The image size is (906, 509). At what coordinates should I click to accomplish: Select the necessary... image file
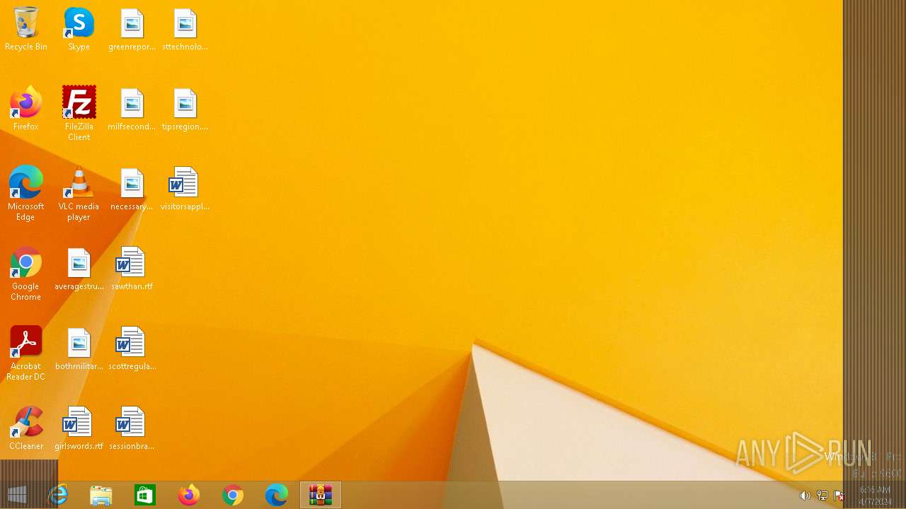point(132,189)
